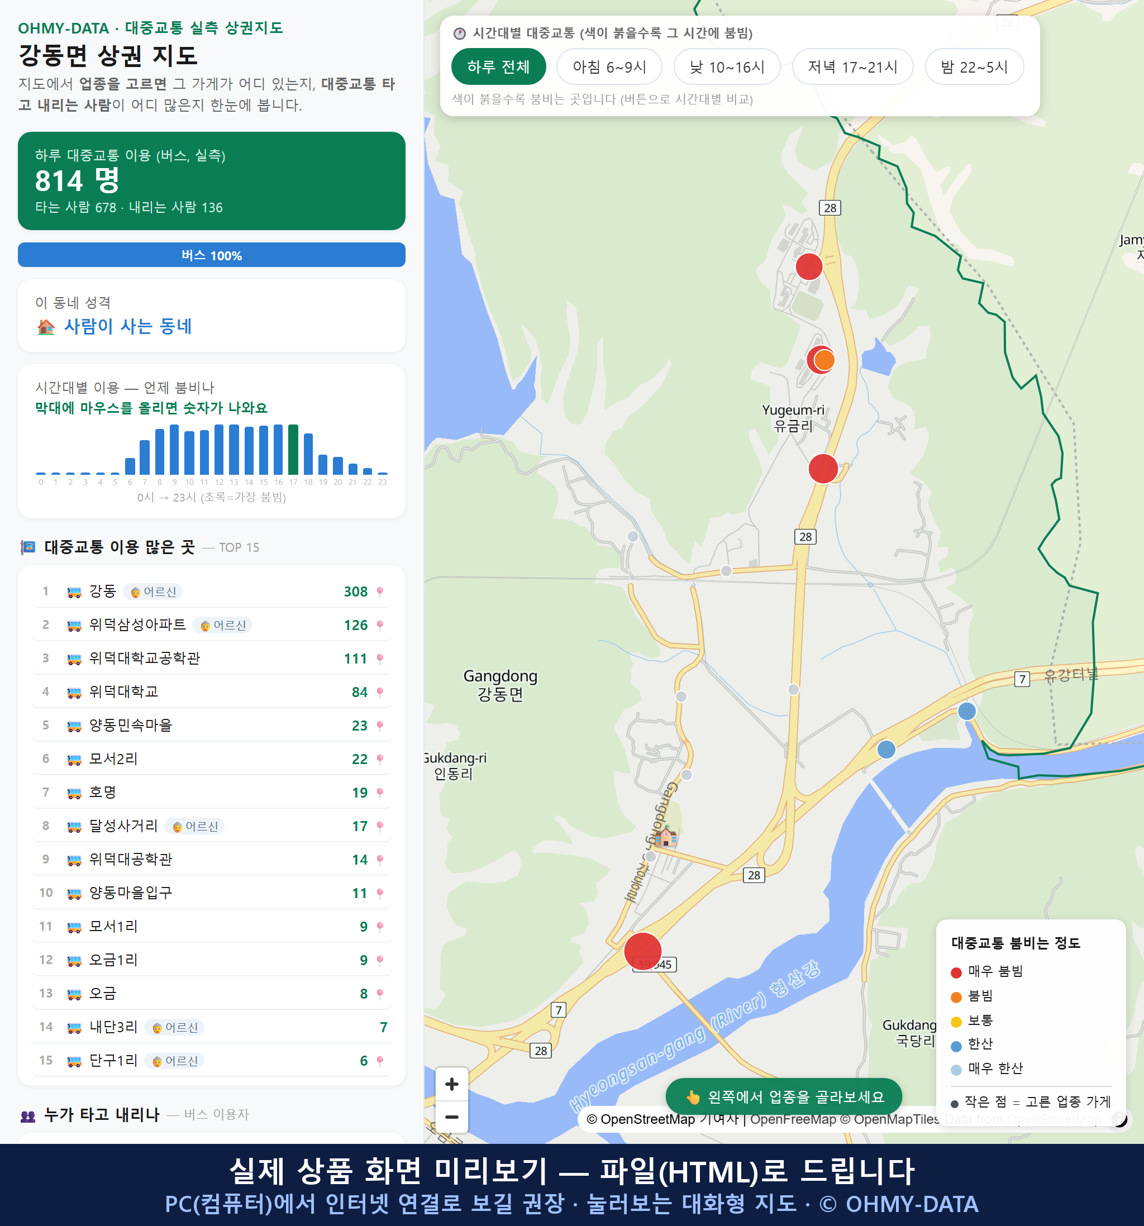Viewport: 1144px width, 1226px height.
Task: Click the 매우 한산 light blue legend swatch
Action: click(956, 1070)
